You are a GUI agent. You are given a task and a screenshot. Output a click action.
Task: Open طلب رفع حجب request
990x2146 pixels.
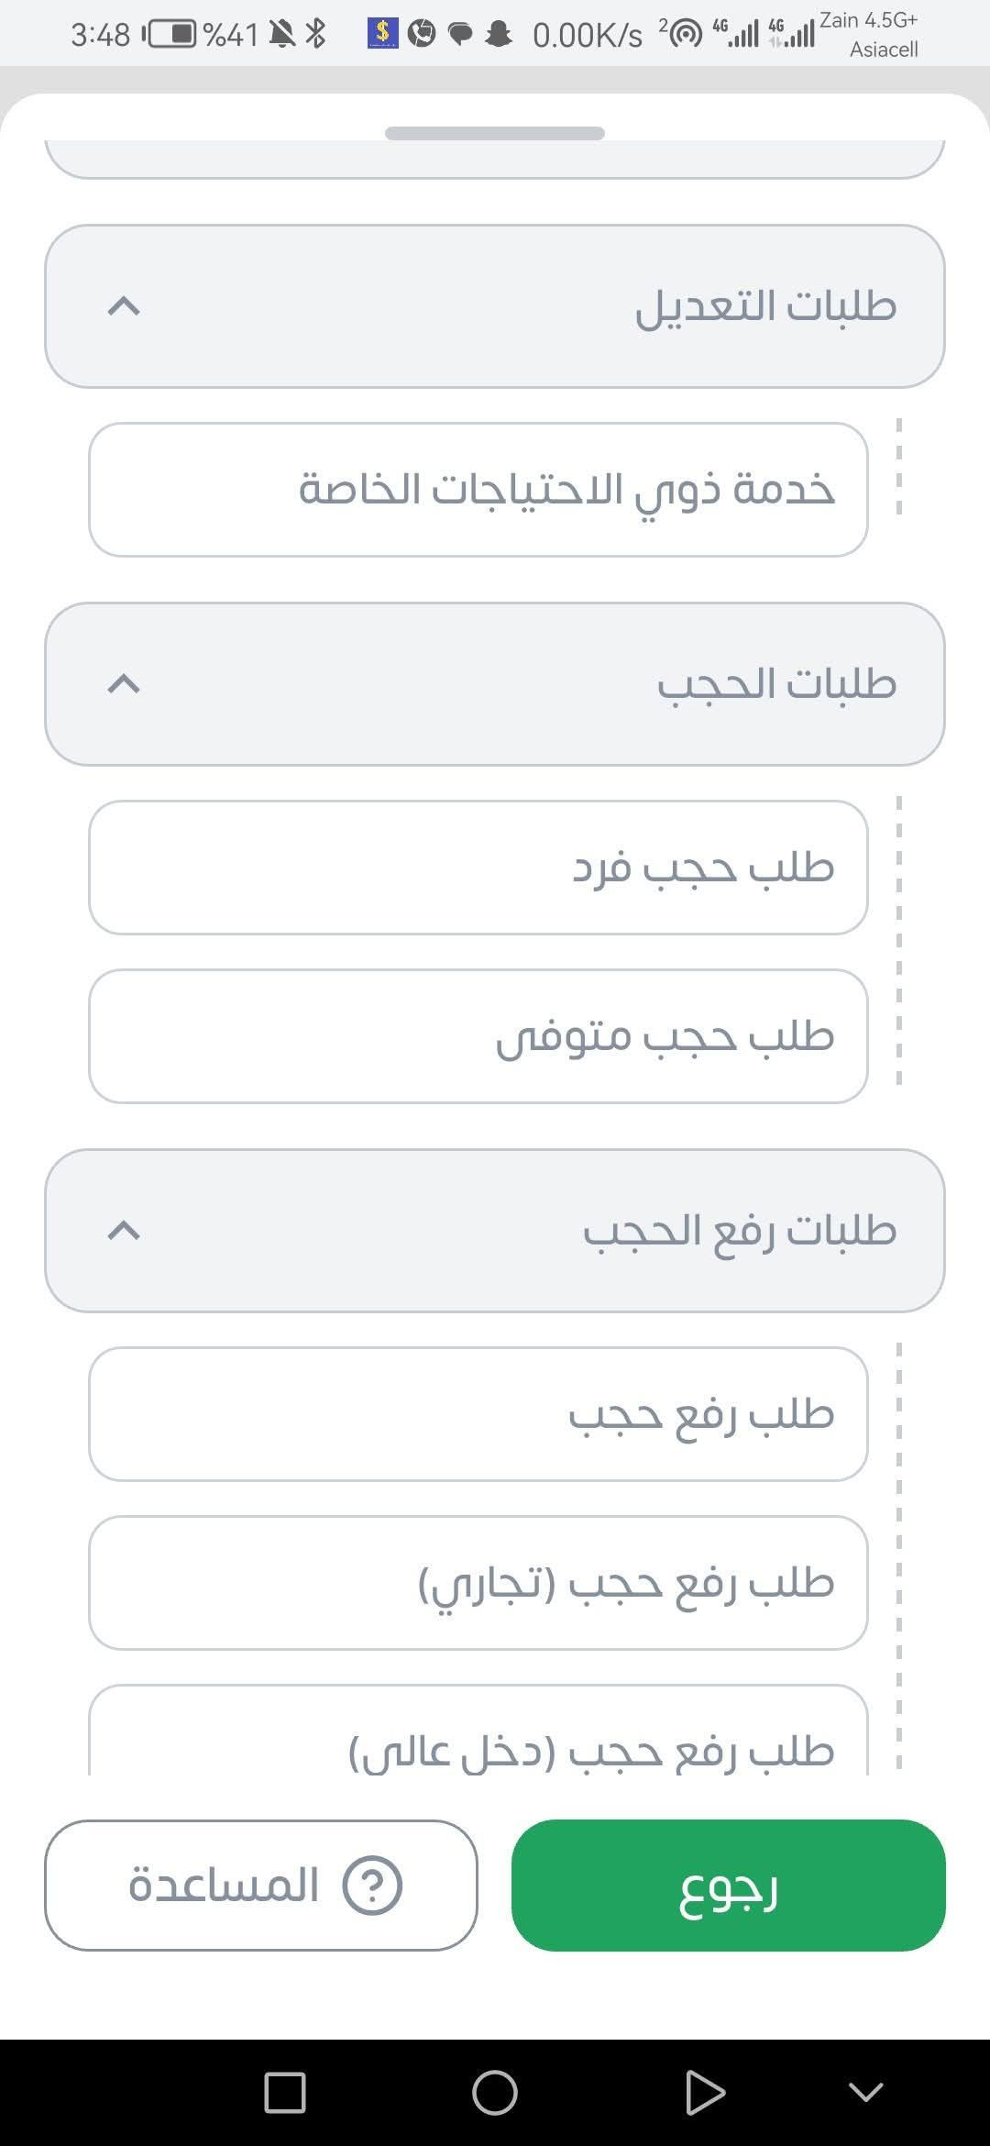point(478,1414)
